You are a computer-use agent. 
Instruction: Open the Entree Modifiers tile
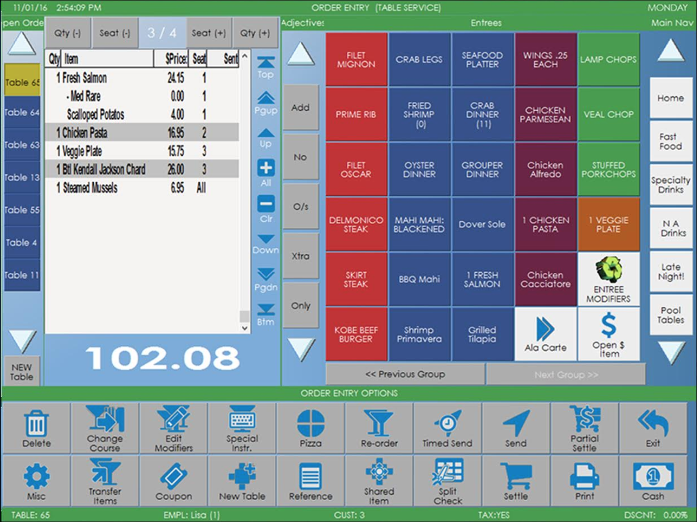[608, 279]
